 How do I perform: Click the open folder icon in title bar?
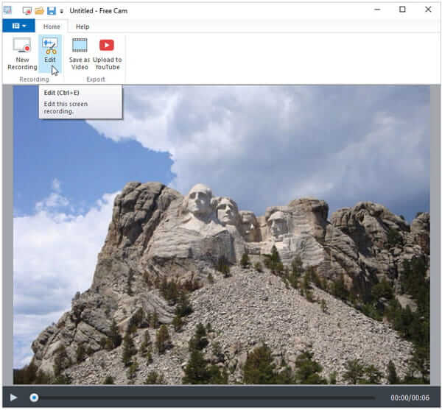point(39,10)
